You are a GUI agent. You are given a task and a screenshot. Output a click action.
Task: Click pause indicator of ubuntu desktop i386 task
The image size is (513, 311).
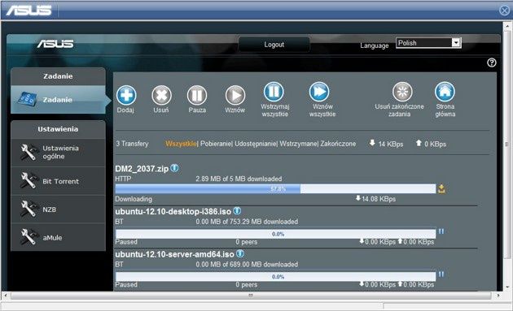tap(441, 231)
